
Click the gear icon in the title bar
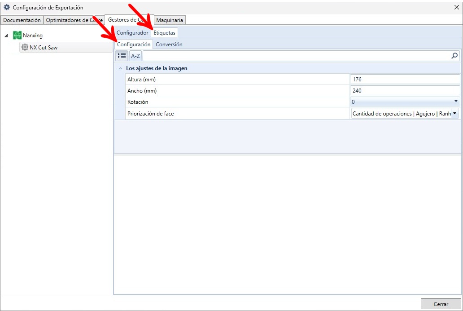coord(6,7)
